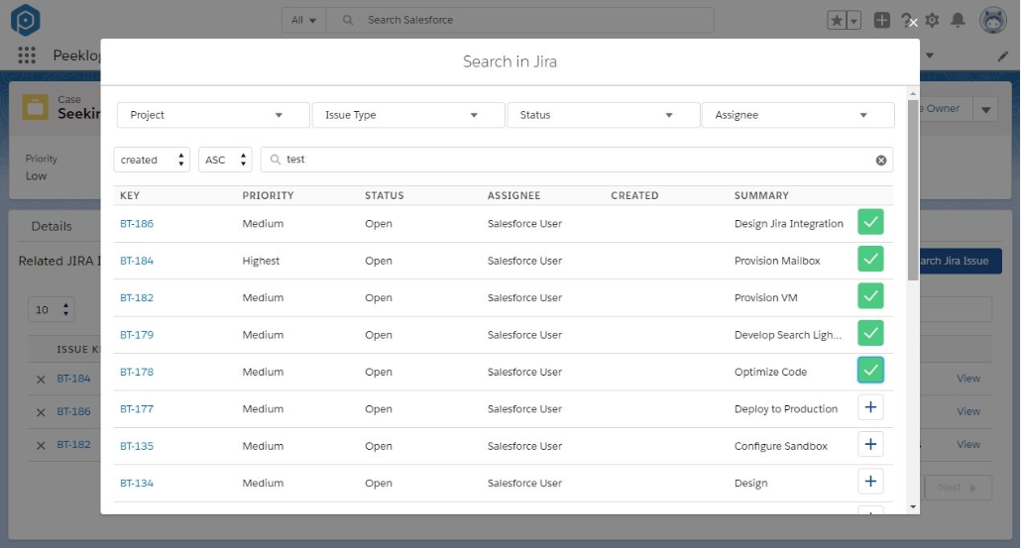Remove BT-184 from related issues list
Viewport: 1021px width, 548px height.
click(x=41, y=380)
